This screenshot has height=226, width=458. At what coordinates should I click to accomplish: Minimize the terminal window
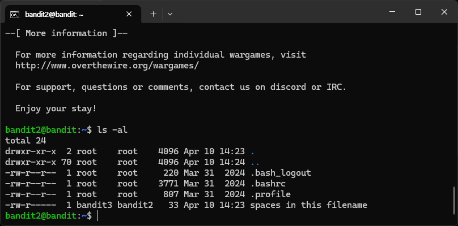tap(392, 12)
